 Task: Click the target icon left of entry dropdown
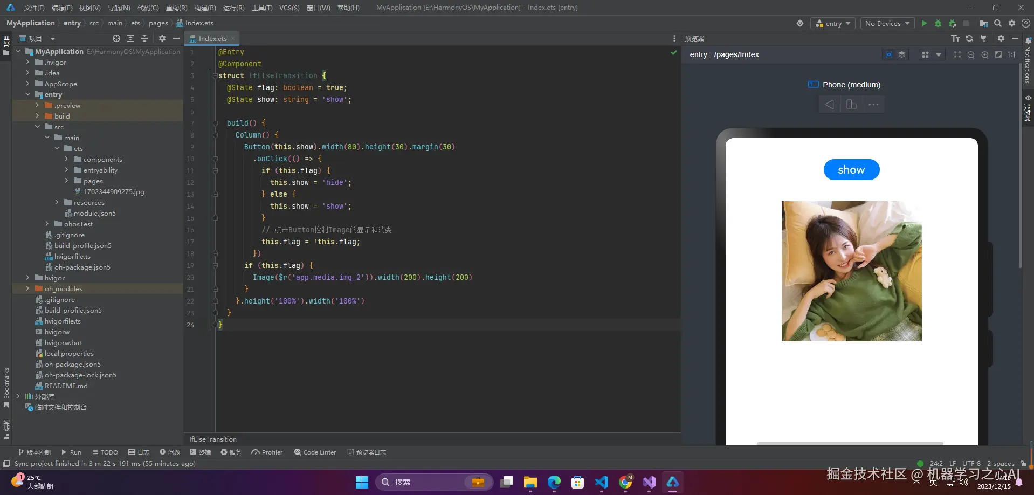(x=800, y=23)
